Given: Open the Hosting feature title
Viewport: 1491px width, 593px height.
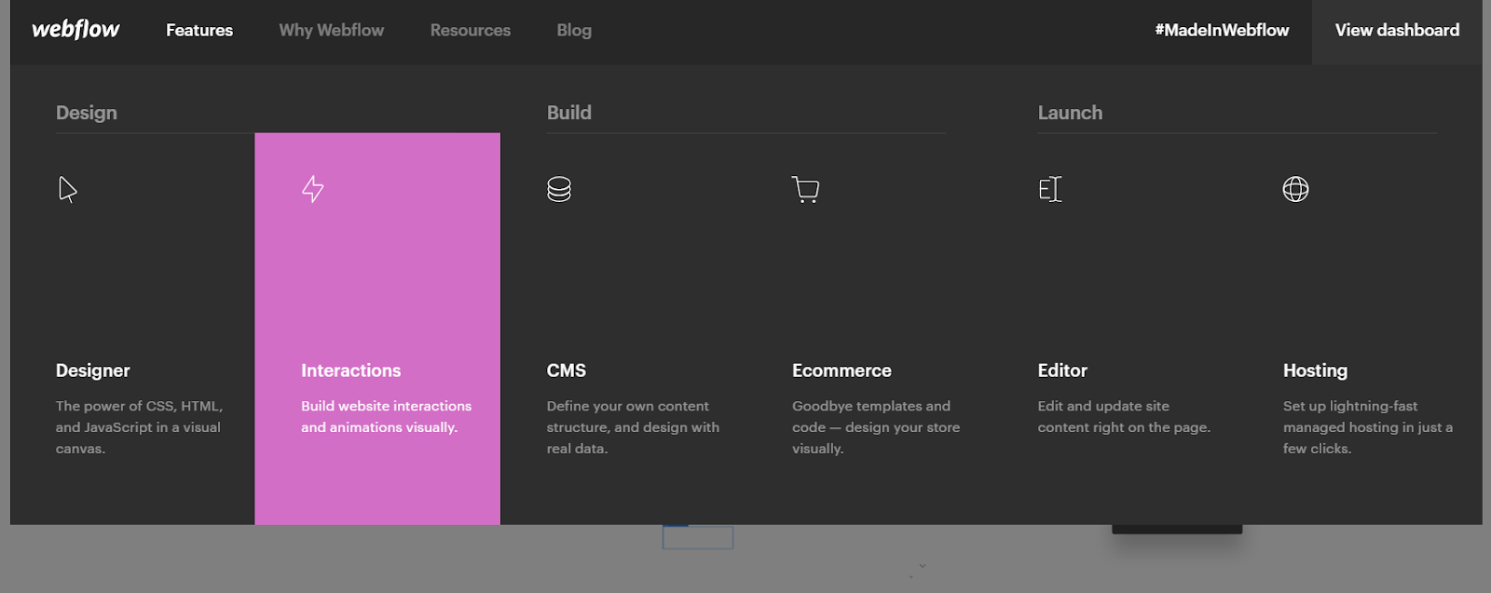Looking at the screenshot, I should 1315,371.
